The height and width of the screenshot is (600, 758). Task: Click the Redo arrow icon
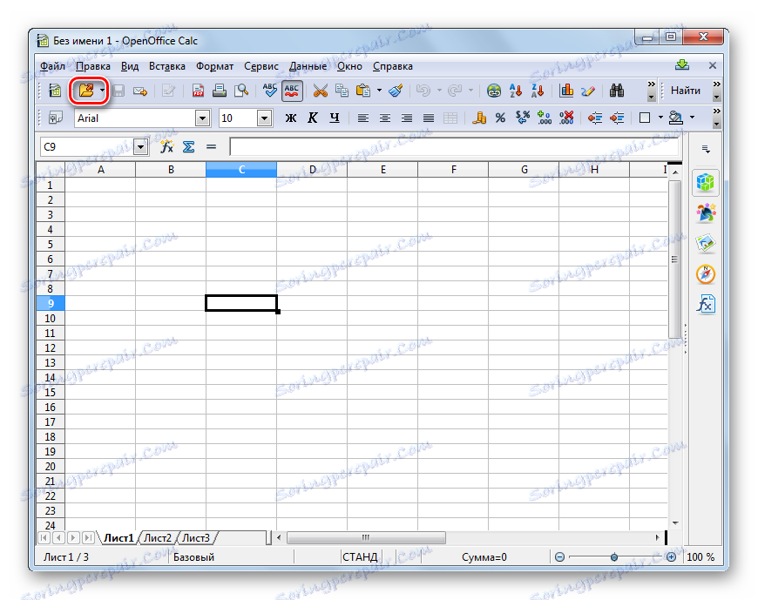pyautogui.click(x=455, y=91)
